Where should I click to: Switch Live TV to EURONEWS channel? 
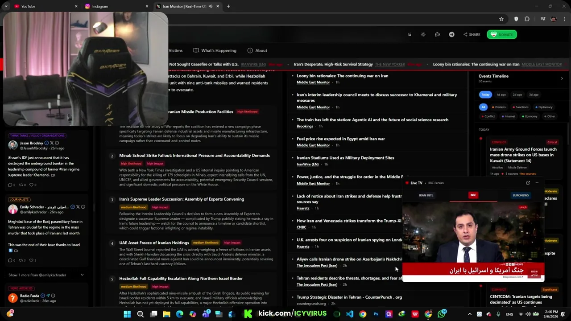(x=521, y=195)
